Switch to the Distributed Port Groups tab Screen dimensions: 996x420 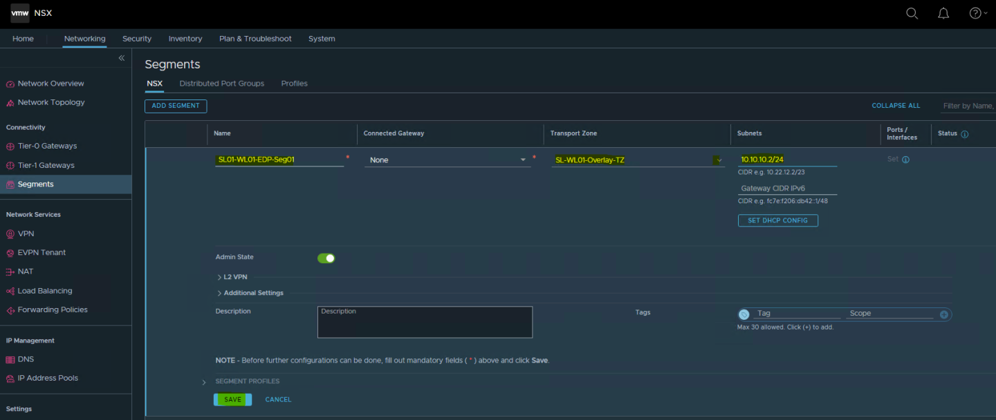coord(221,84)
